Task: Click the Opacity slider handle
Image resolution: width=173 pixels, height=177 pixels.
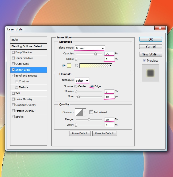Action: [95, 54]
